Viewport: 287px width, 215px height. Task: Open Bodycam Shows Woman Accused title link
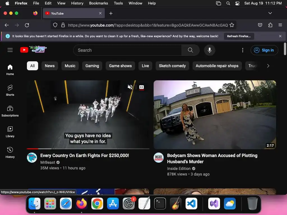tap(212, 158)
